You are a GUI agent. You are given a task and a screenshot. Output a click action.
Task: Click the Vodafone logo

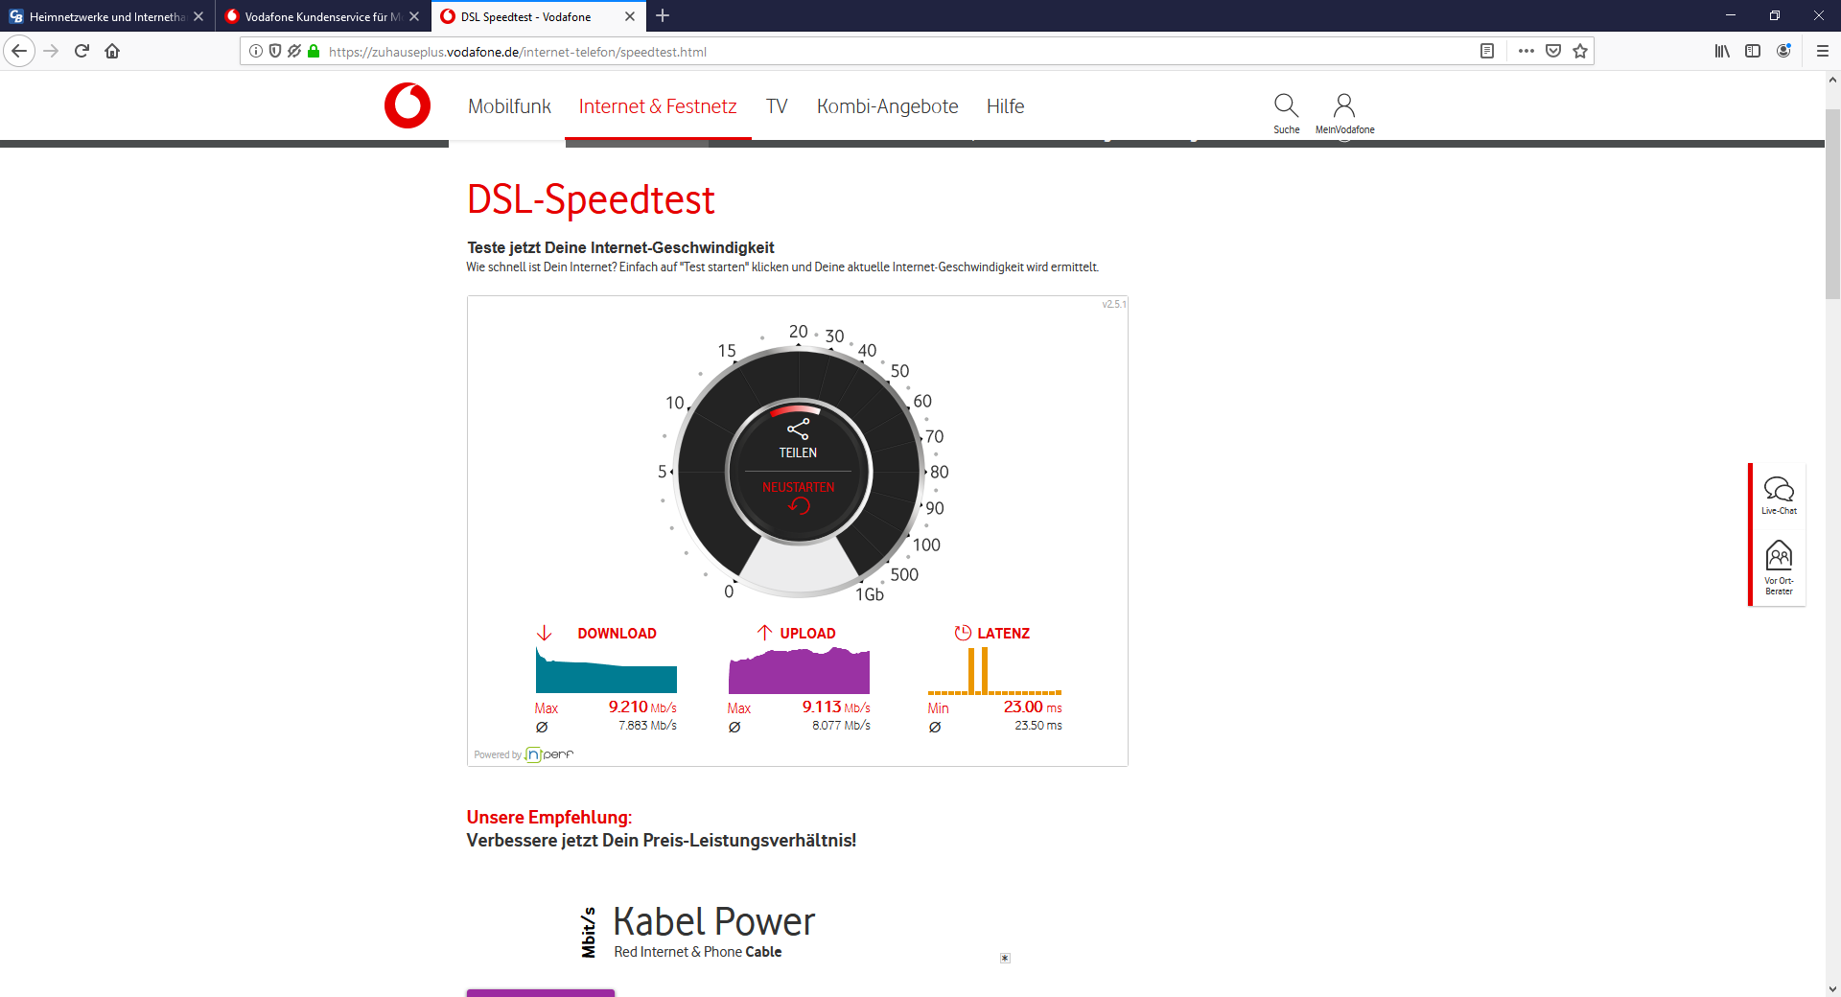click(408, 105)
